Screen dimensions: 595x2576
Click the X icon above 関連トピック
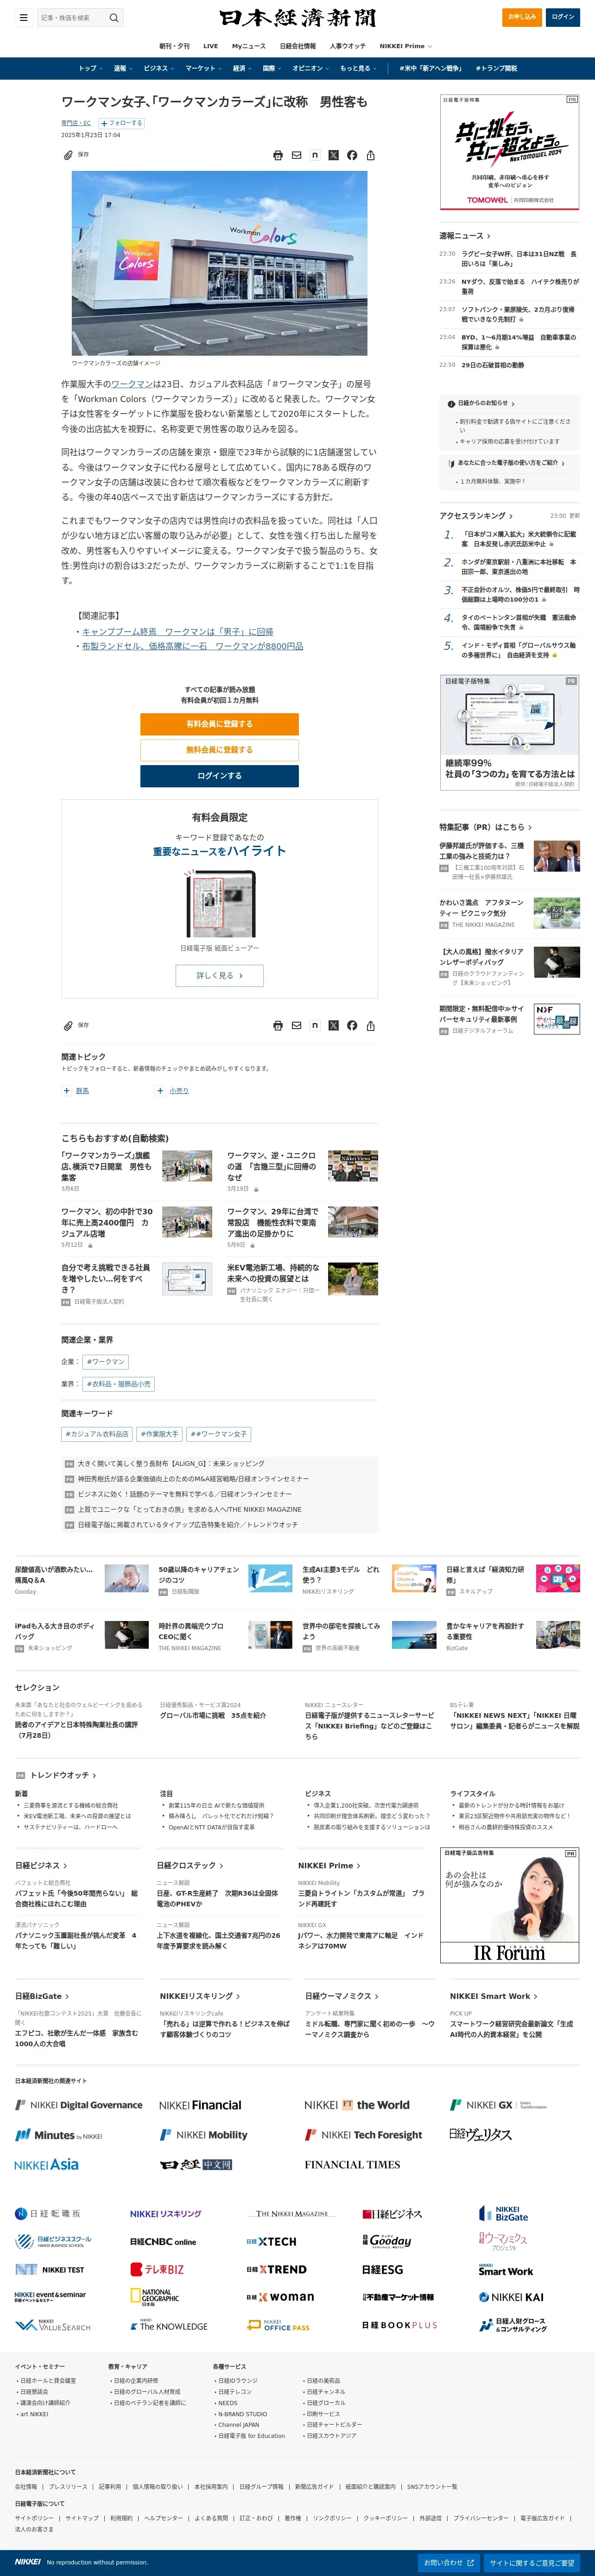click(333, 1025)
